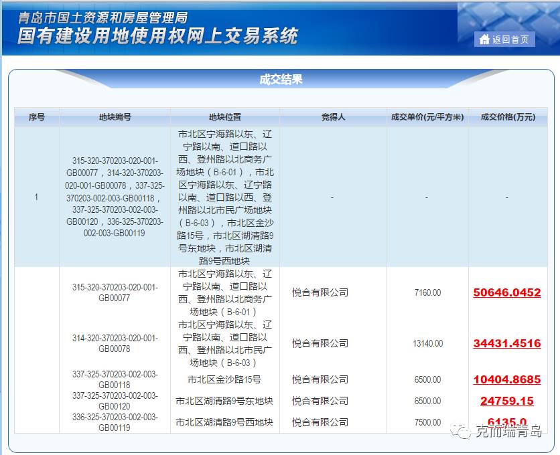
Task: Click the 国有建设用地使用权网上交易系统 site title
Action: click(157, 36)
